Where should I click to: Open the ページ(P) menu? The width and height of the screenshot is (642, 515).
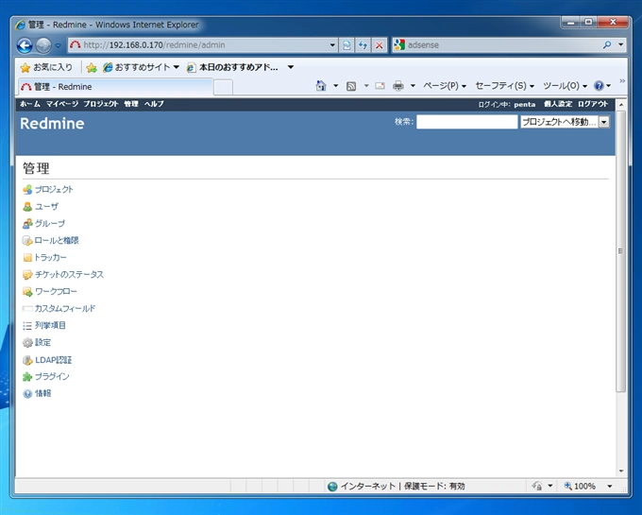pos(445,86)
